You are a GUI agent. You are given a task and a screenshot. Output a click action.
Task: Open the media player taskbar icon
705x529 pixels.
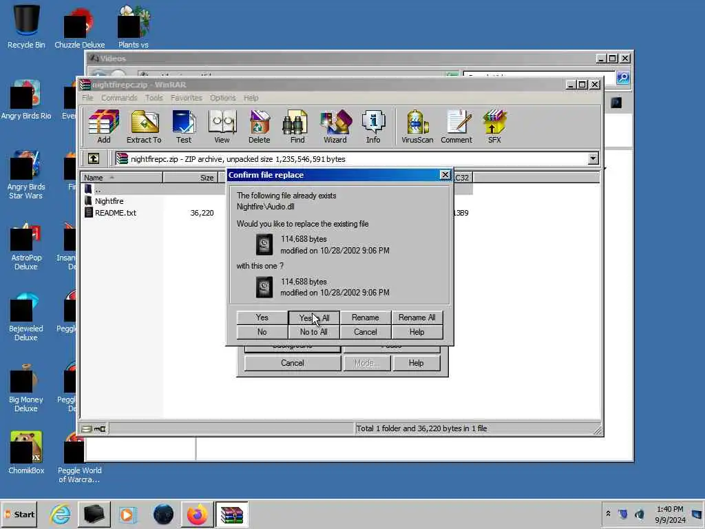point(128,514)
